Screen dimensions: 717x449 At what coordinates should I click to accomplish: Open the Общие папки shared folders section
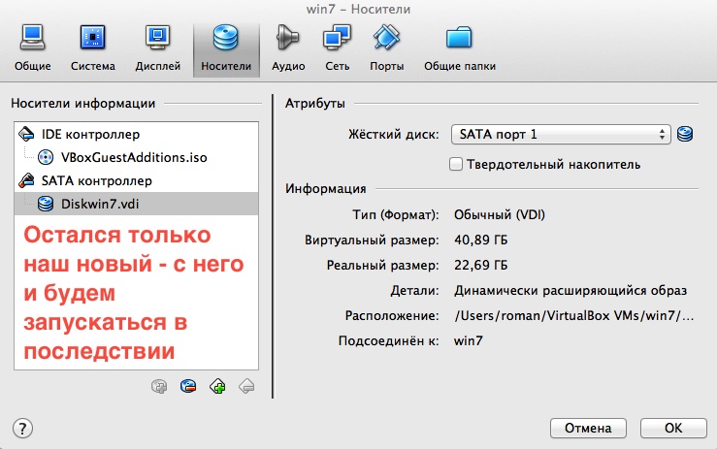459,47
